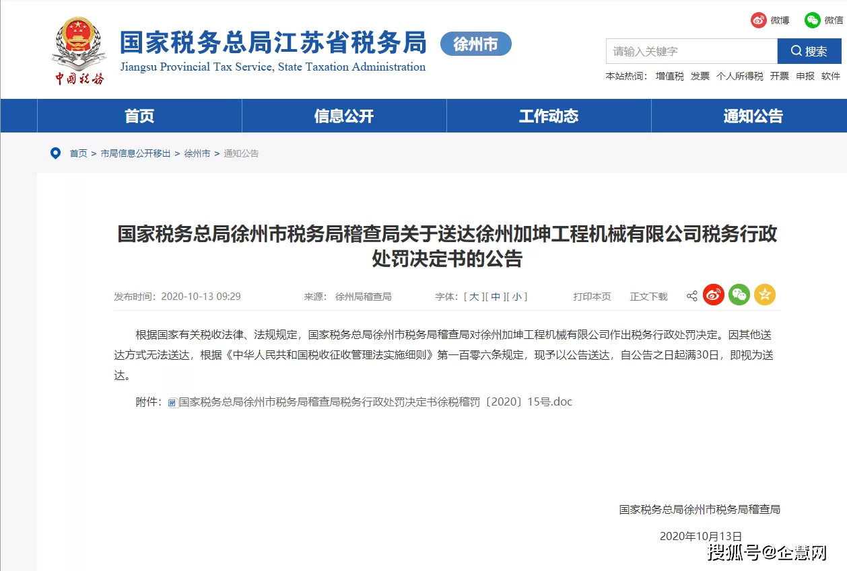Share article via green WeChat icon
The width and height of the screenshot is (847, 571).
(739, 295)
